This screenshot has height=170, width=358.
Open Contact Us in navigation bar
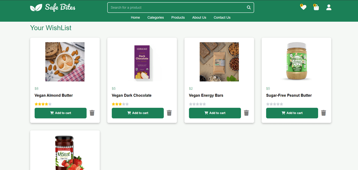coord(222,17)
